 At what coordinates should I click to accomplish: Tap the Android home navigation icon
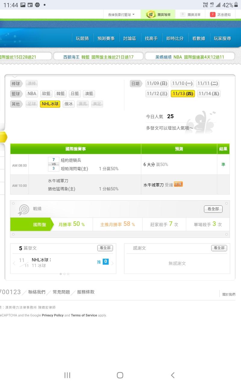tap(120, 375)
